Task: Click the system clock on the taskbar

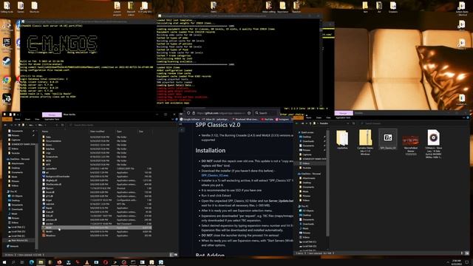Action: (457, 262)
